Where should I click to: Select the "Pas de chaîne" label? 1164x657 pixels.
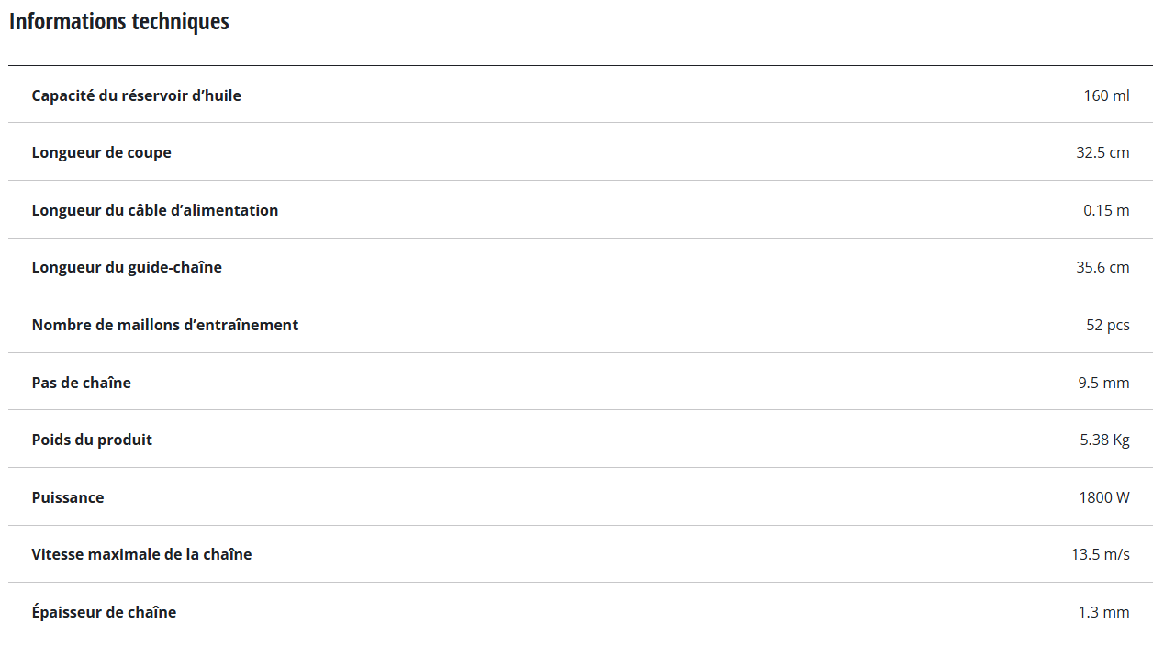(81, 383)
